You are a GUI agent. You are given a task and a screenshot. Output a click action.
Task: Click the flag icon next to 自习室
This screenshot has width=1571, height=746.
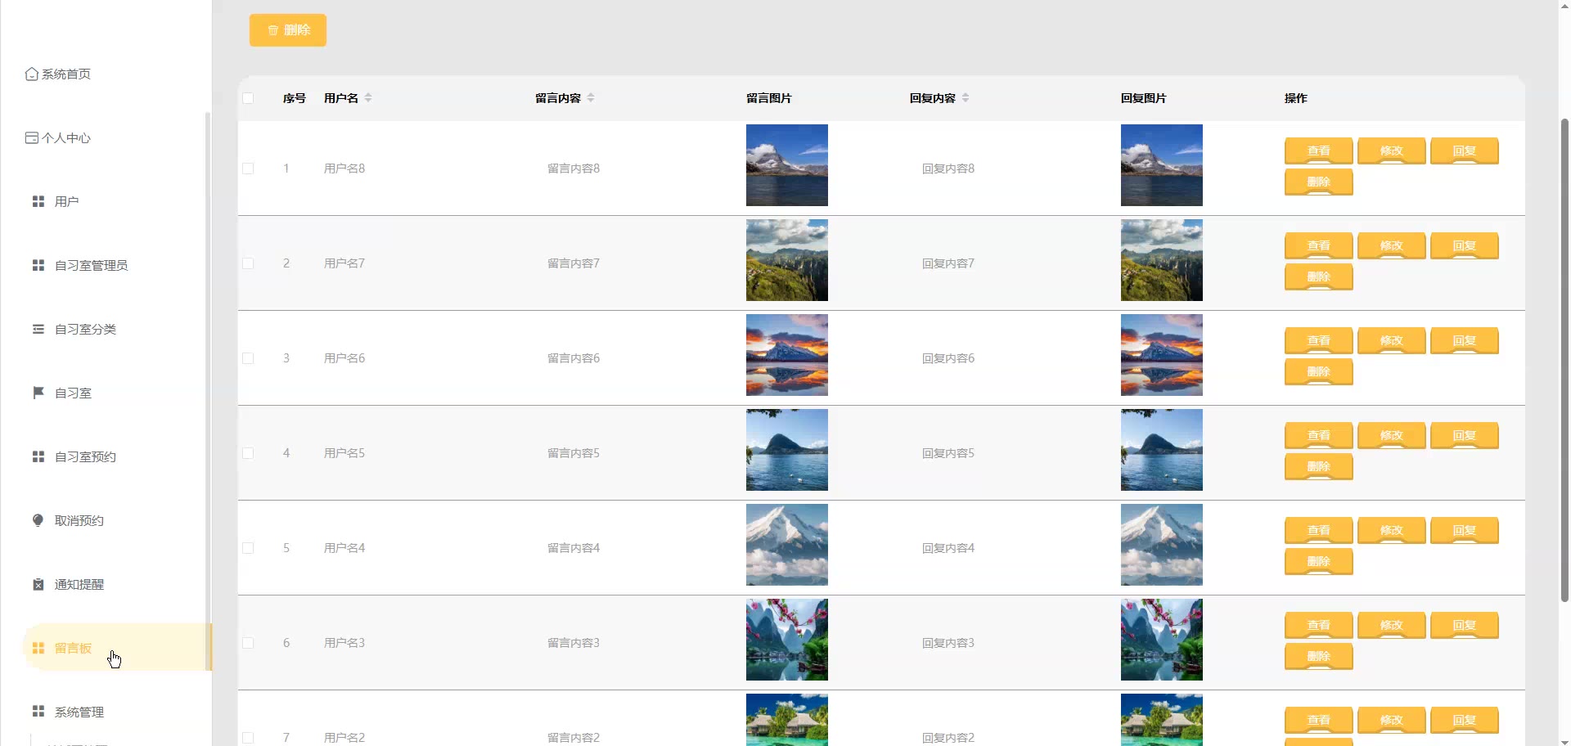38,393
